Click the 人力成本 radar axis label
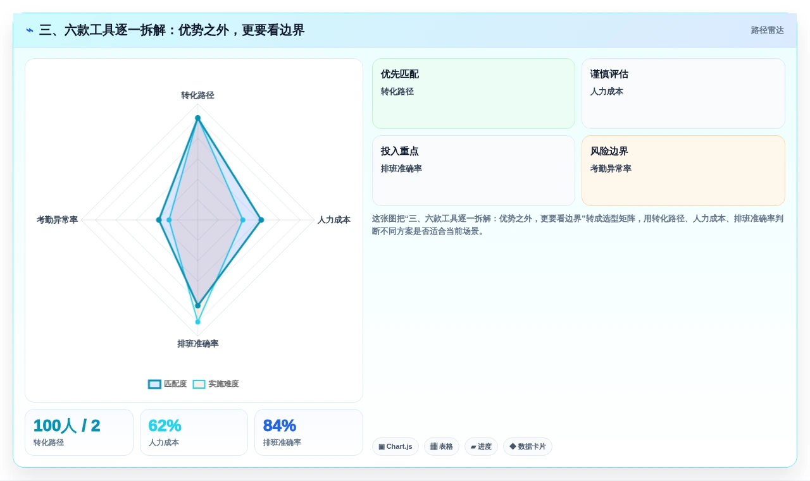810x481 pixels. tap(333, 220)
